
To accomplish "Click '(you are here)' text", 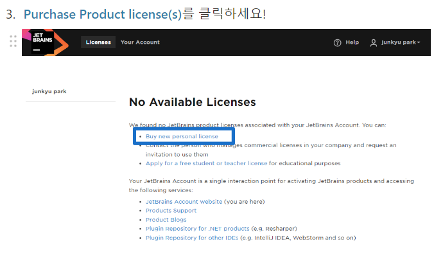I will pos(244,202).
